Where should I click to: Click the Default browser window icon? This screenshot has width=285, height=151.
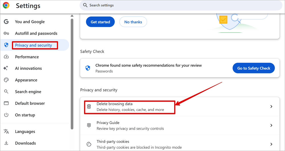[x=6, y=103]
